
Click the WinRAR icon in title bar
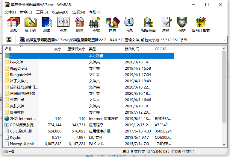(7, 4)
